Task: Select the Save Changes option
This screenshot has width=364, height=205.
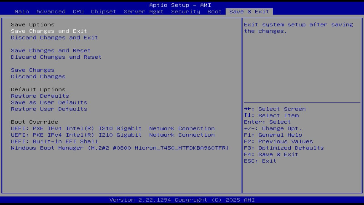Action: (32, 70)
